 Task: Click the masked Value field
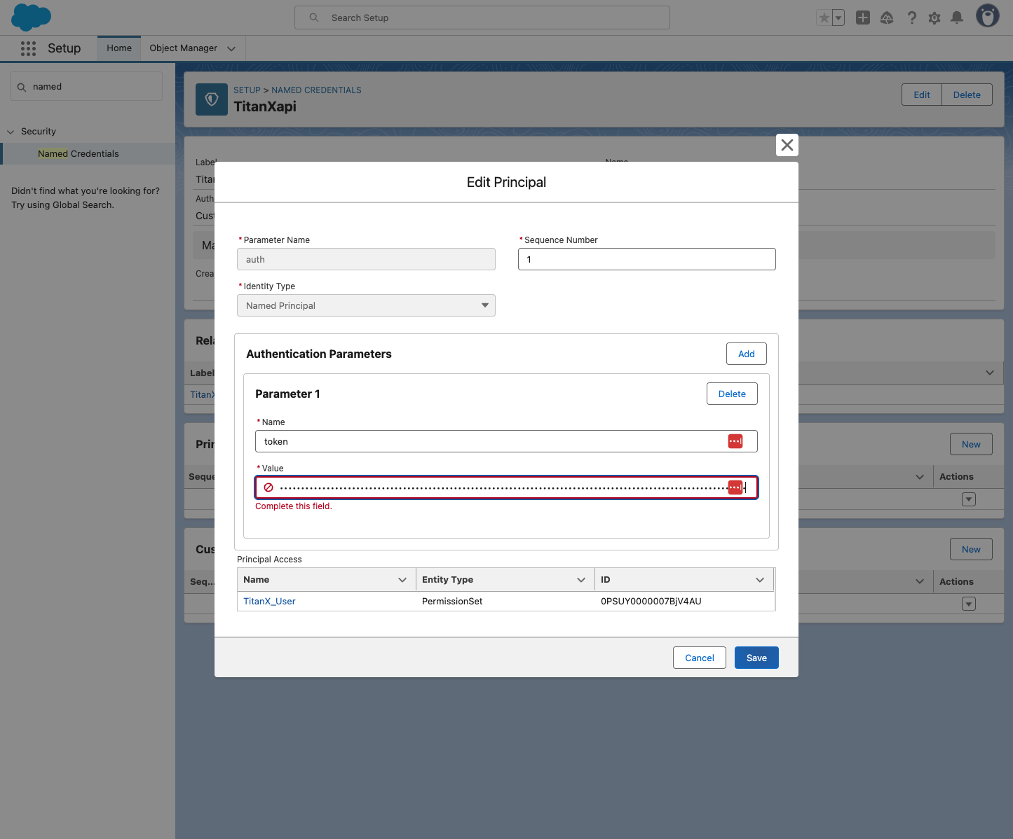[x=506, y=487]
